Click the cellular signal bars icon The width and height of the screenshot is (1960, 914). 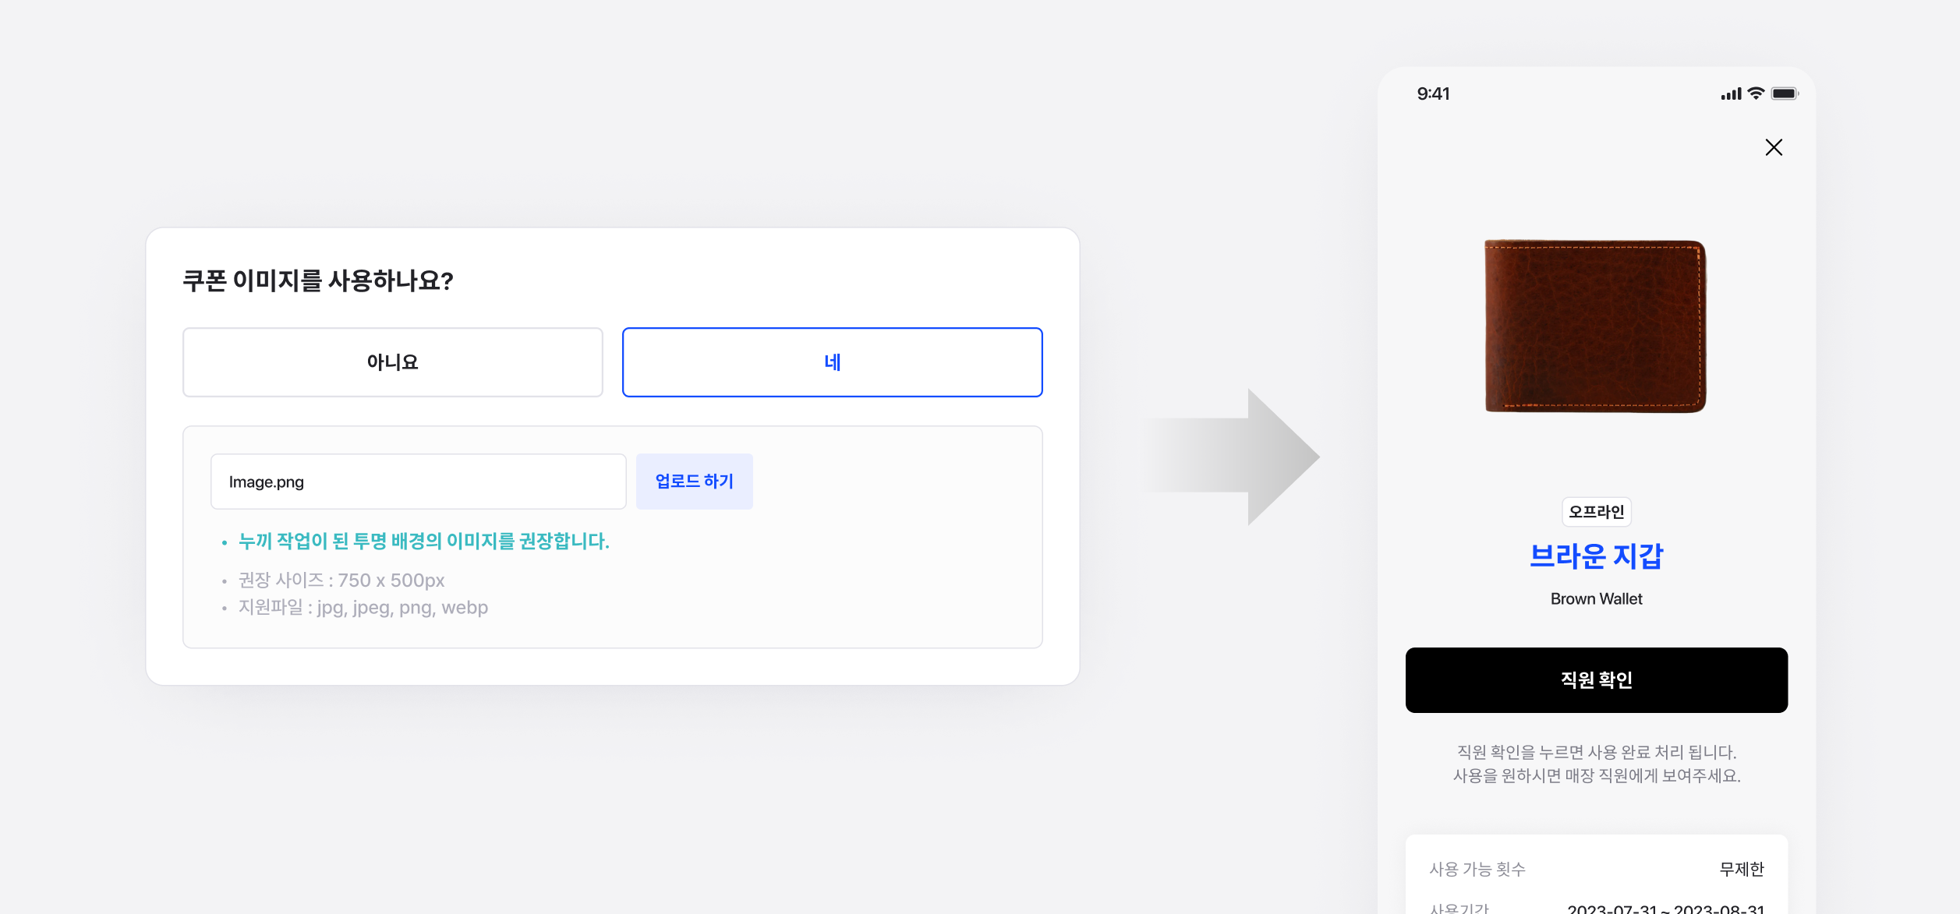[1731, 94]
